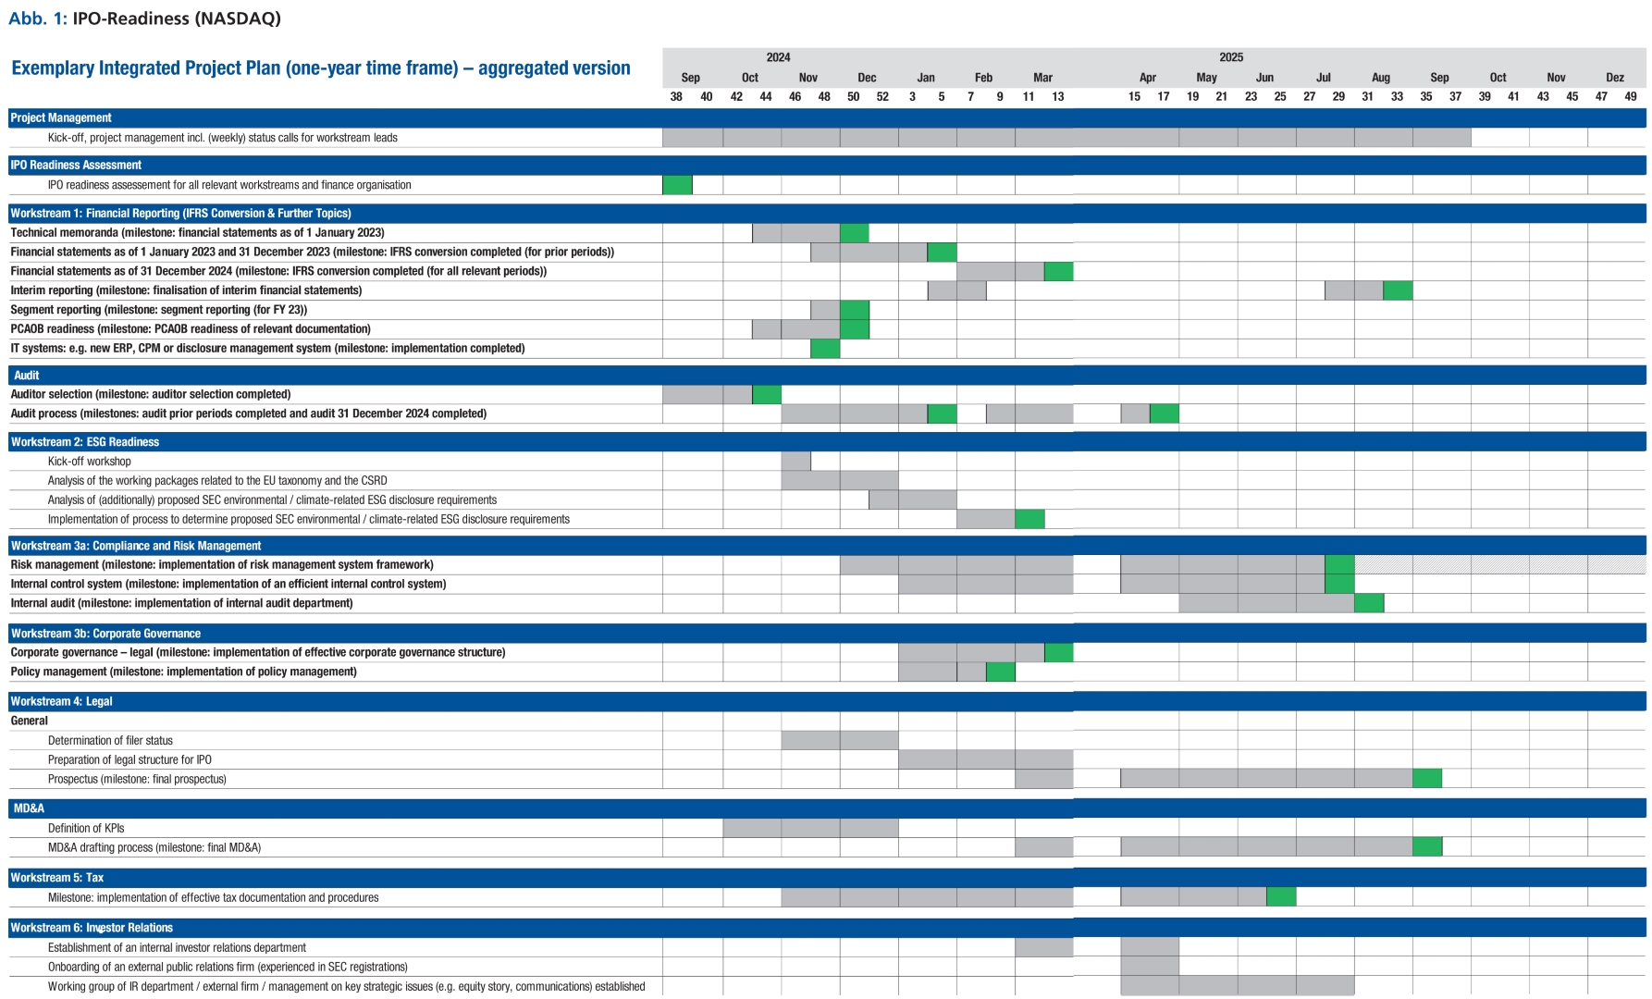
Task: Click the 2024 year header
Action: coord(778,57)
